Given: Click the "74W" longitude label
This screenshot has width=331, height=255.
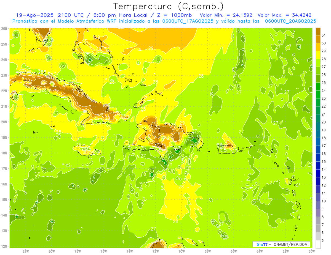Looking at the screenshot, I should point(129,251).
